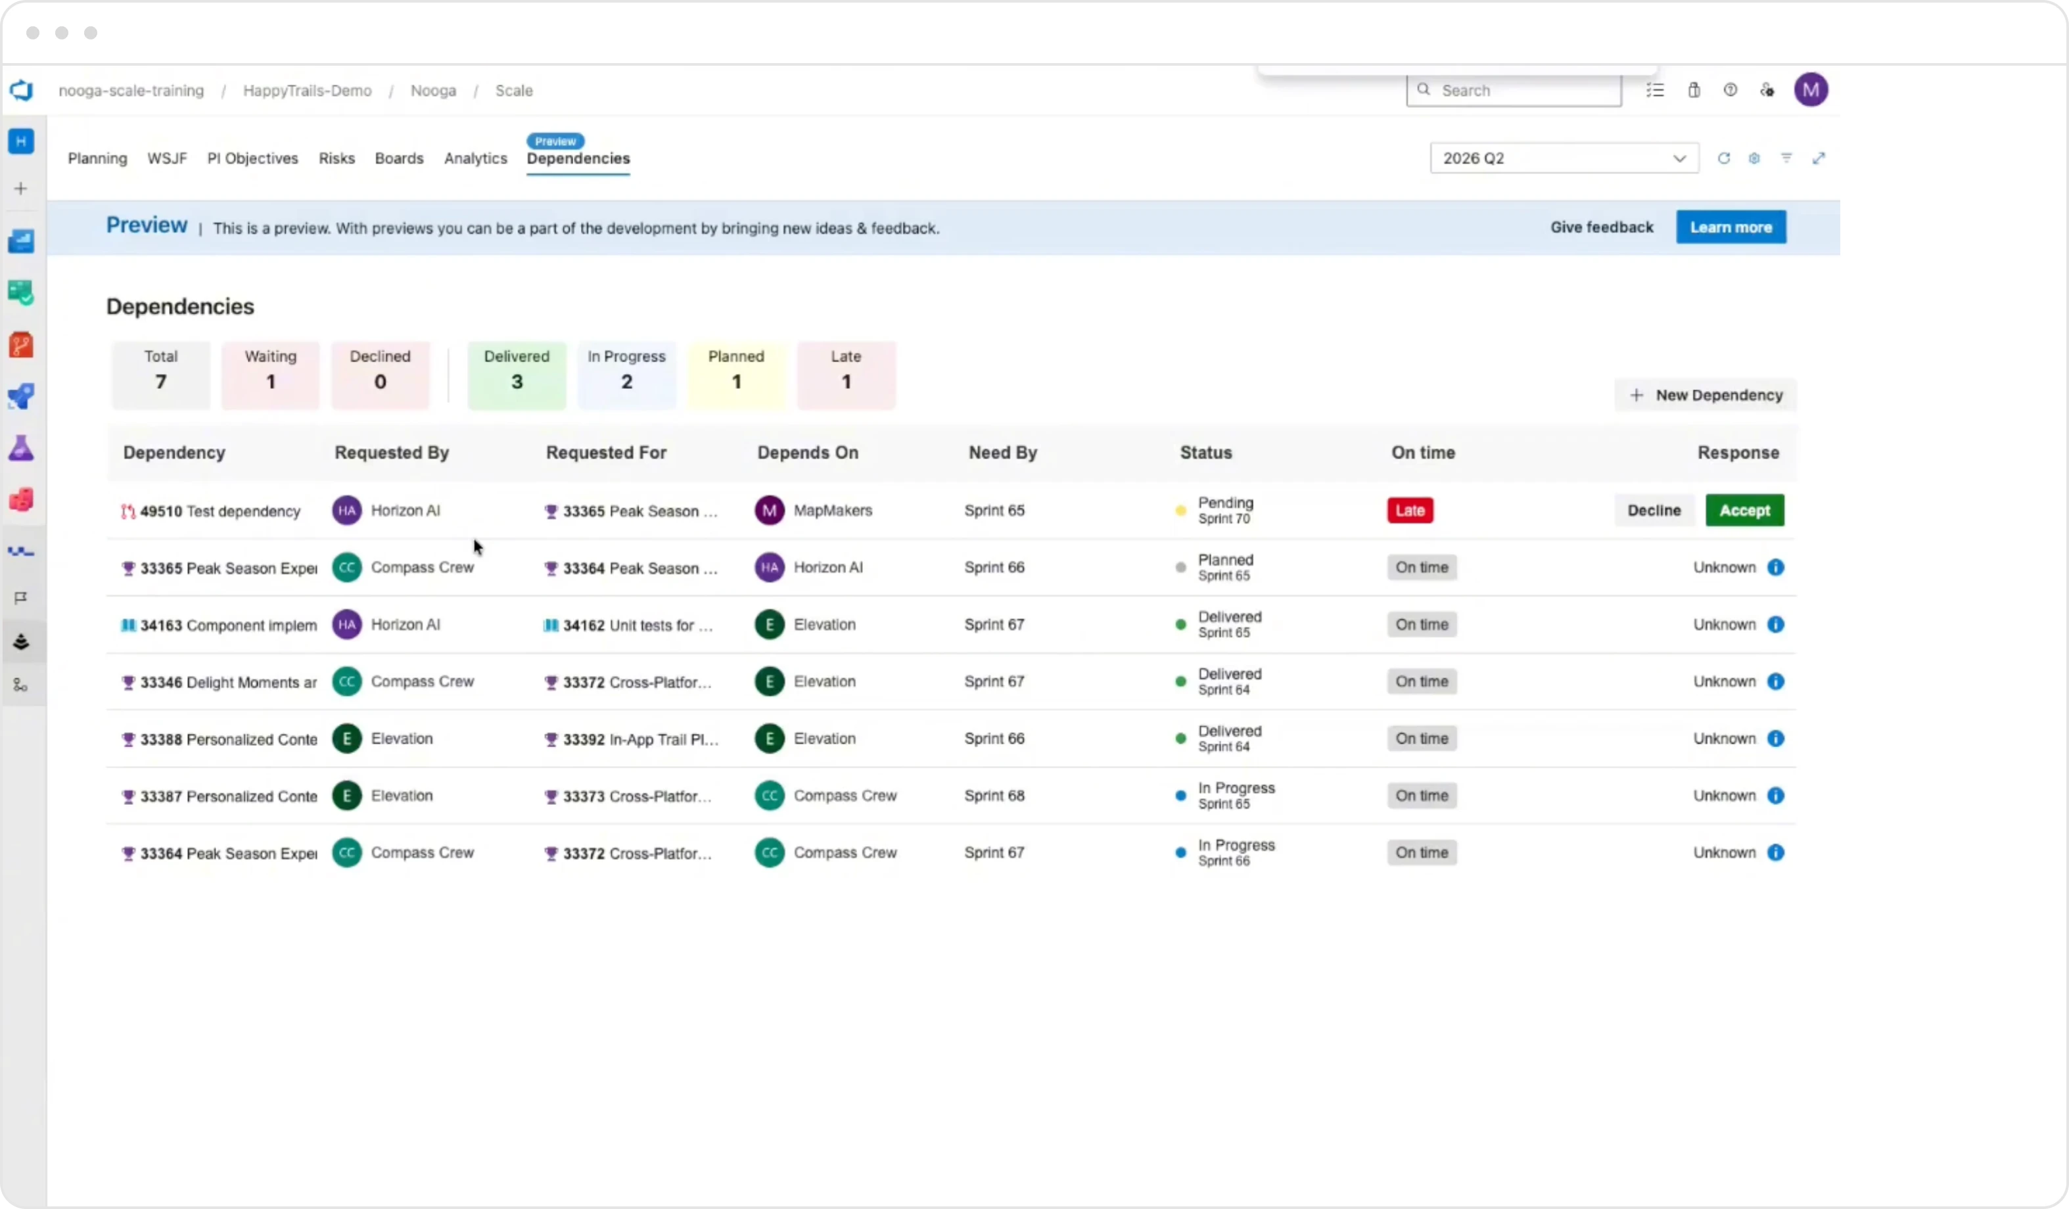Switch to the WSJF tab
The width and height of the screenshot is (2069, 1209).
point(168,158)
